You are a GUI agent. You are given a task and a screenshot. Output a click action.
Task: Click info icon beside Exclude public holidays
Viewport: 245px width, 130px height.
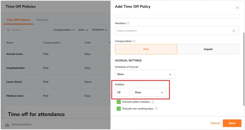coord(153,102)
